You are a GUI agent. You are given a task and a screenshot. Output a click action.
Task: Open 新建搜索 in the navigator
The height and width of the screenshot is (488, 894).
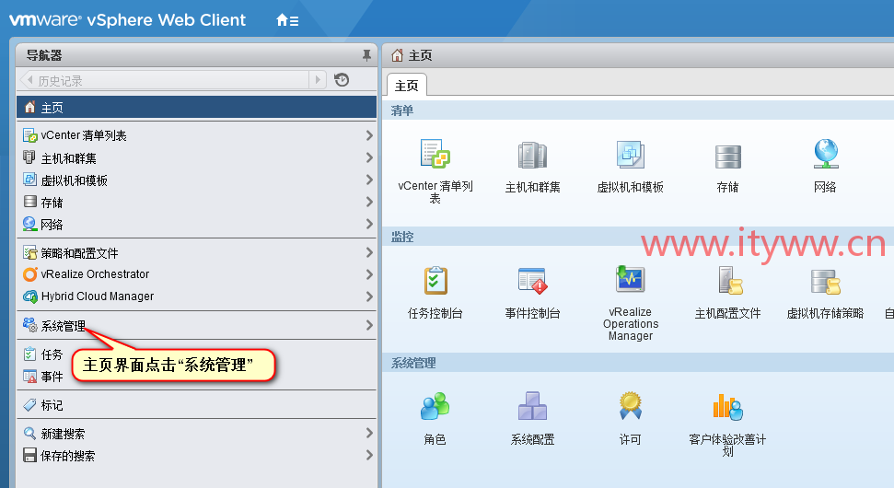[197, 434]
